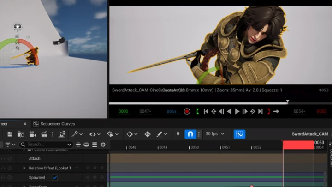Jump to the end of the sequence
The width and height of the screenshot is (332, 187).
pos(261,111)
